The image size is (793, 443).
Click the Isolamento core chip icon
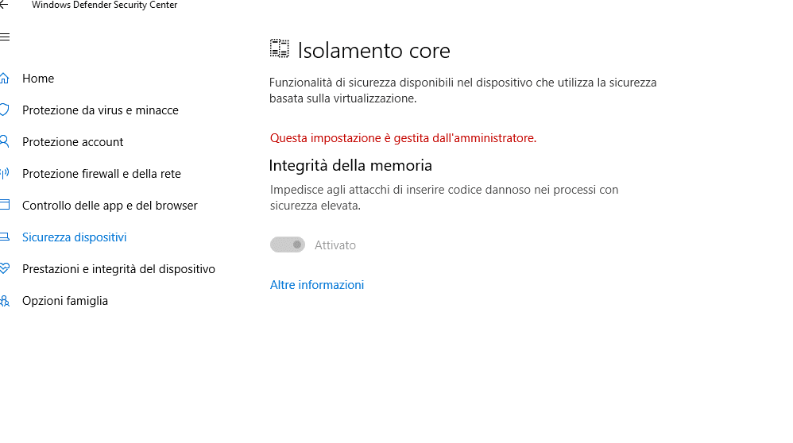tap(279, 50)
